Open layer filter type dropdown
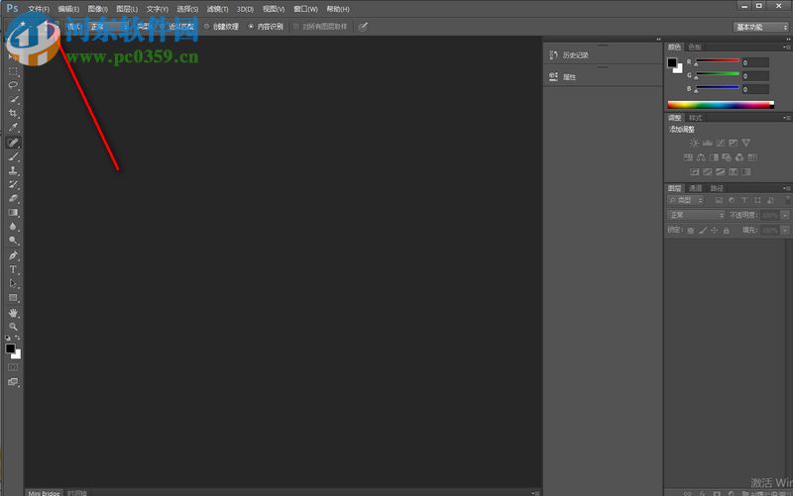The width and height of the screenshot is (793, 496). pyautogui.click(x=686, y=201)
